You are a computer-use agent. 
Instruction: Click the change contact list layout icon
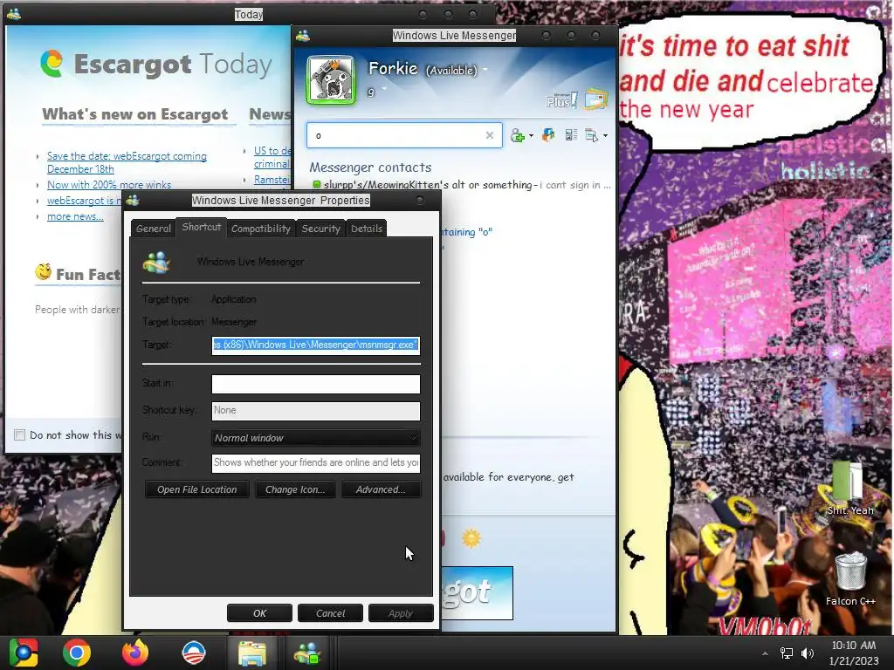(x=571, y=135)
